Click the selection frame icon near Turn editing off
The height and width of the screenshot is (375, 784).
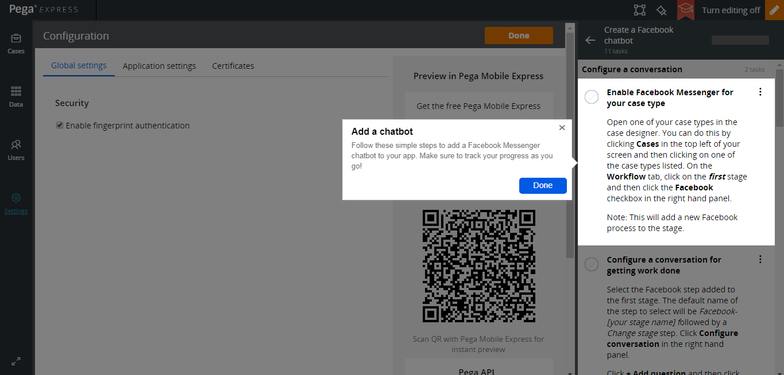click(639, 10)
